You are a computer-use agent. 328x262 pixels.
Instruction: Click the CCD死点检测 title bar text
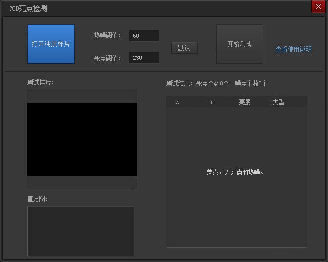pyautogui.click(x=28, y=9)
